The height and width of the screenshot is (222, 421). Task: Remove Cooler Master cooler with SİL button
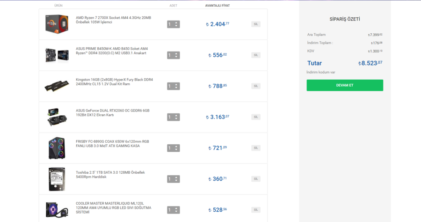[x=255, y=210]
